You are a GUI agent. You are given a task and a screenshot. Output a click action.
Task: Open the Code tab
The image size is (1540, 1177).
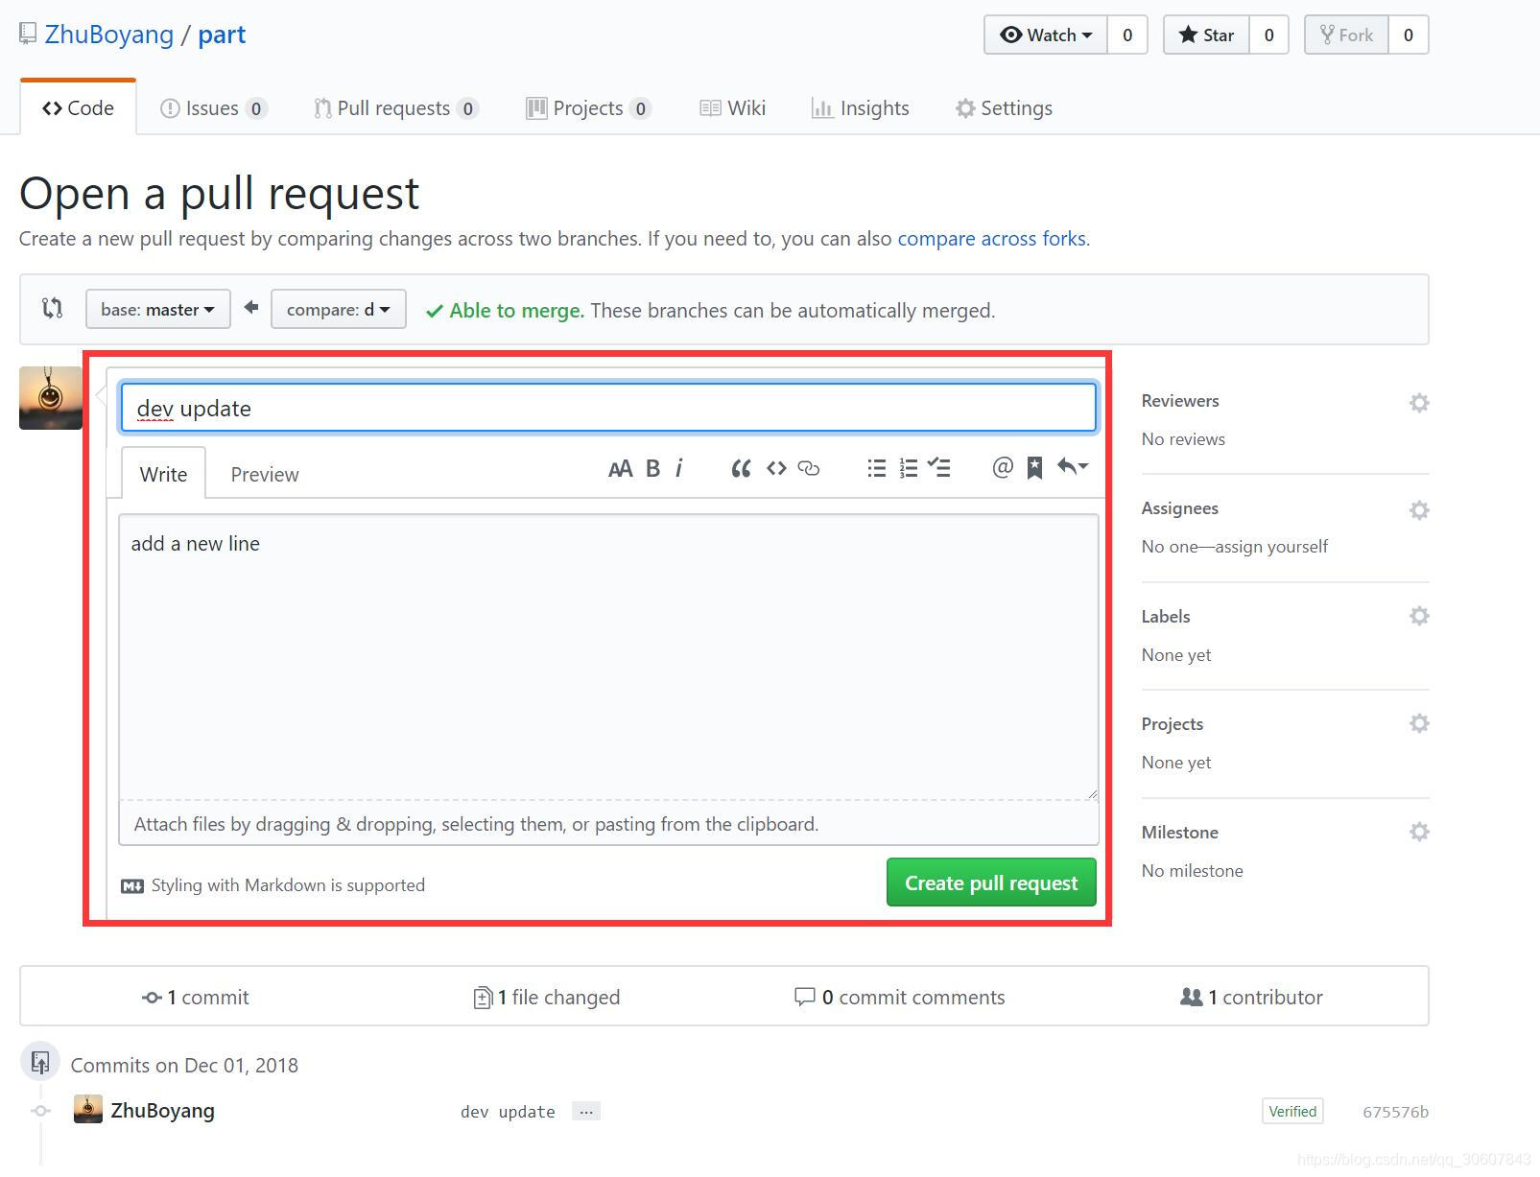click(x=78, y=107)
